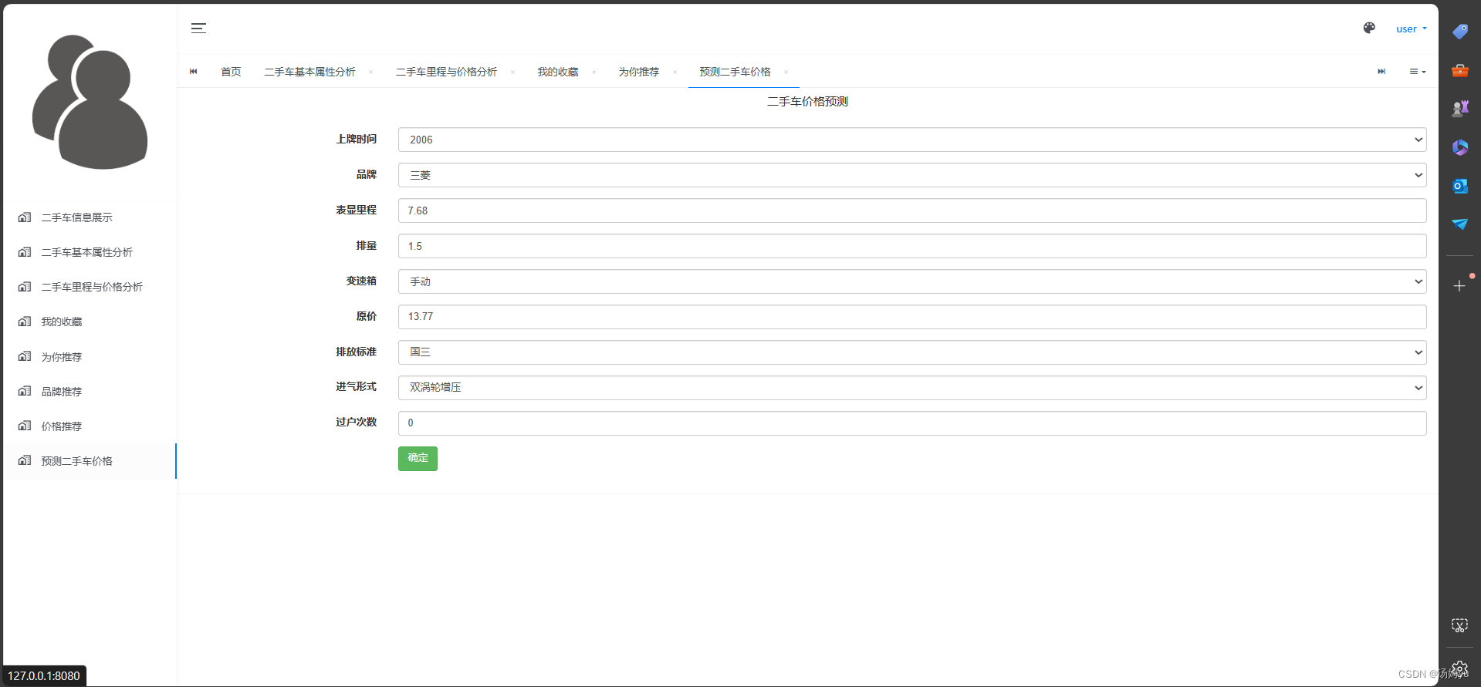Click the 表显里程 mileage input field
The width and height of the screenshot is (1481, 687).
pos(912,210)
